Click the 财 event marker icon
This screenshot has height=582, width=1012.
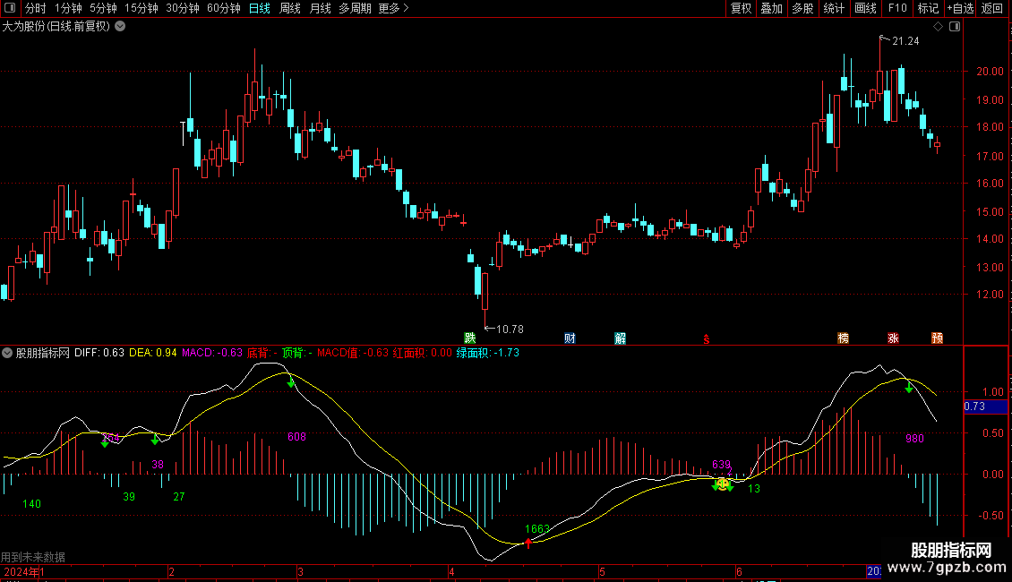pos(570,338)
